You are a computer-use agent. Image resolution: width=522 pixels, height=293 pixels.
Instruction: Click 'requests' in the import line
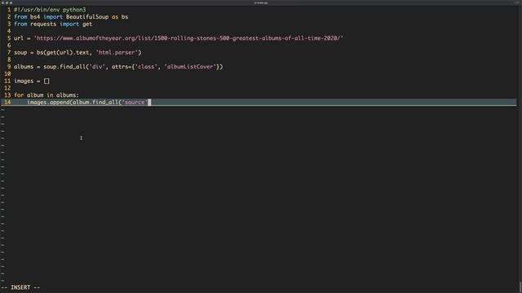pos(43,24)
